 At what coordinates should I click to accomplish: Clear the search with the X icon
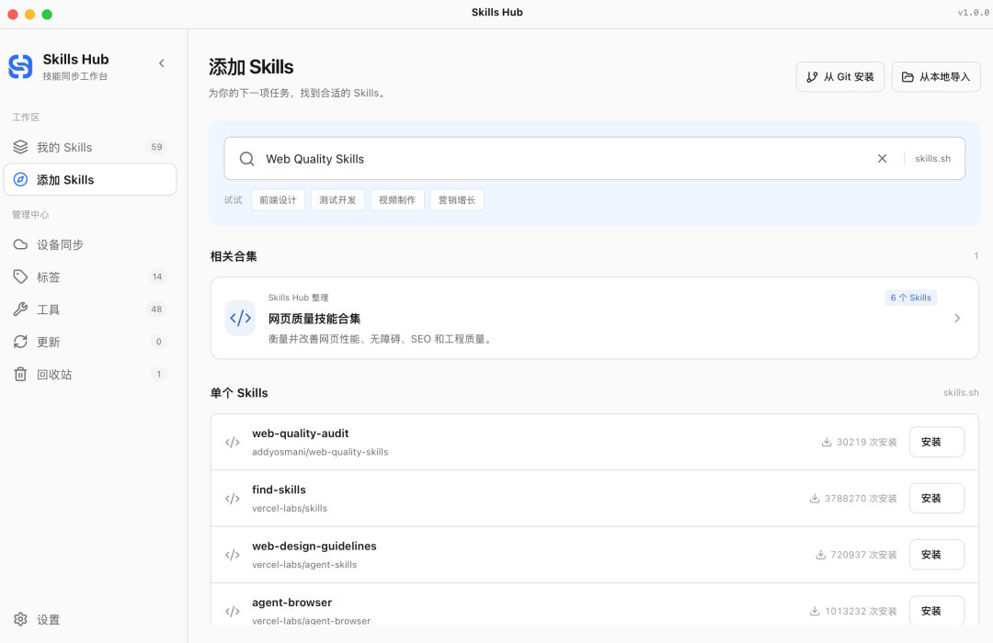882,158
